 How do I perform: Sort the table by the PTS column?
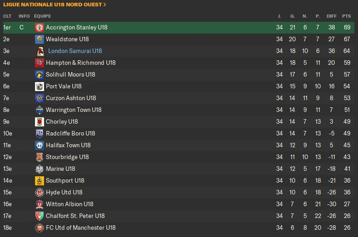coord(347,16)
